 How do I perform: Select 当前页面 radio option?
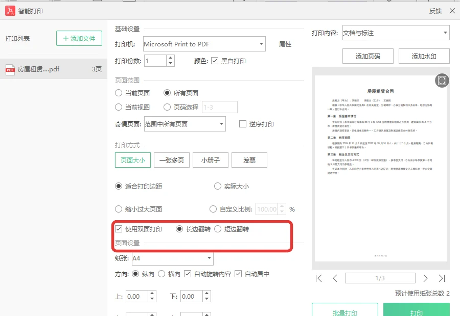[119, 93]
